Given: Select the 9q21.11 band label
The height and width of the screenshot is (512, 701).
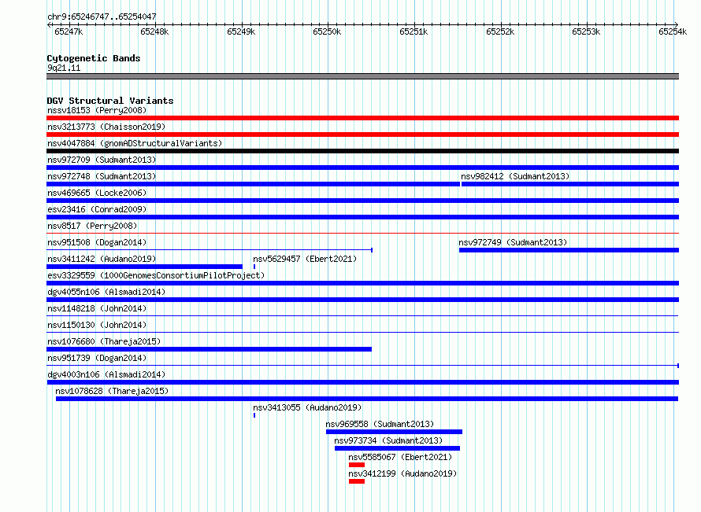Looking at the screenshot, I should [x=64, y=68].
